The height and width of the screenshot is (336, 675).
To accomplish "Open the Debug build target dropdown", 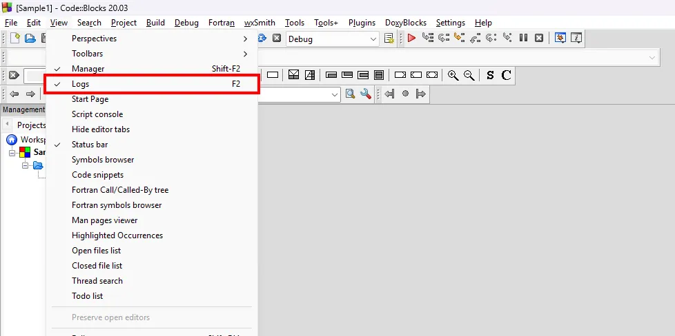I will coord(372,39).
